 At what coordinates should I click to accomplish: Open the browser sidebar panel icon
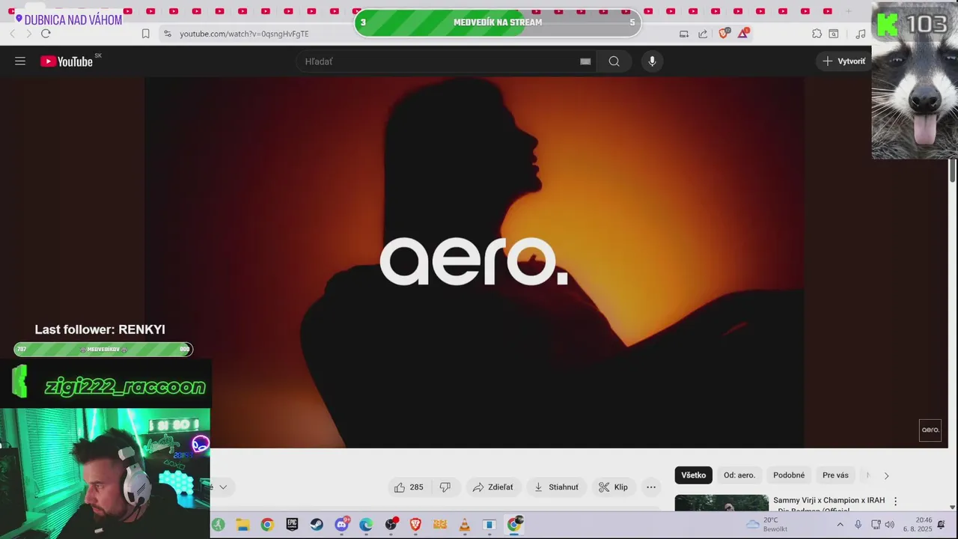[834, 34]
